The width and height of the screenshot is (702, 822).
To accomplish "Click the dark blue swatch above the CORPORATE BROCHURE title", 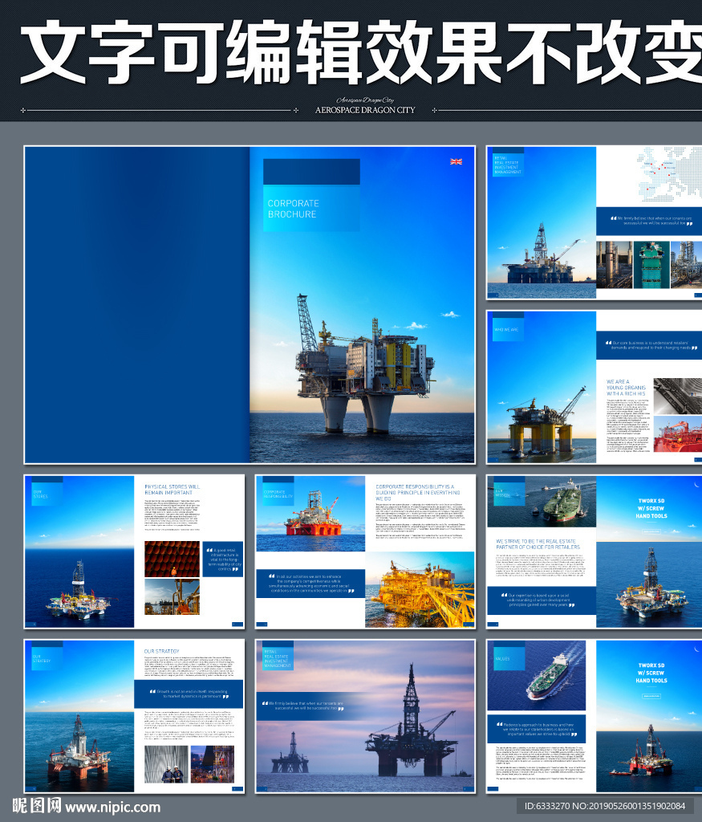I will tap(311, 171).
